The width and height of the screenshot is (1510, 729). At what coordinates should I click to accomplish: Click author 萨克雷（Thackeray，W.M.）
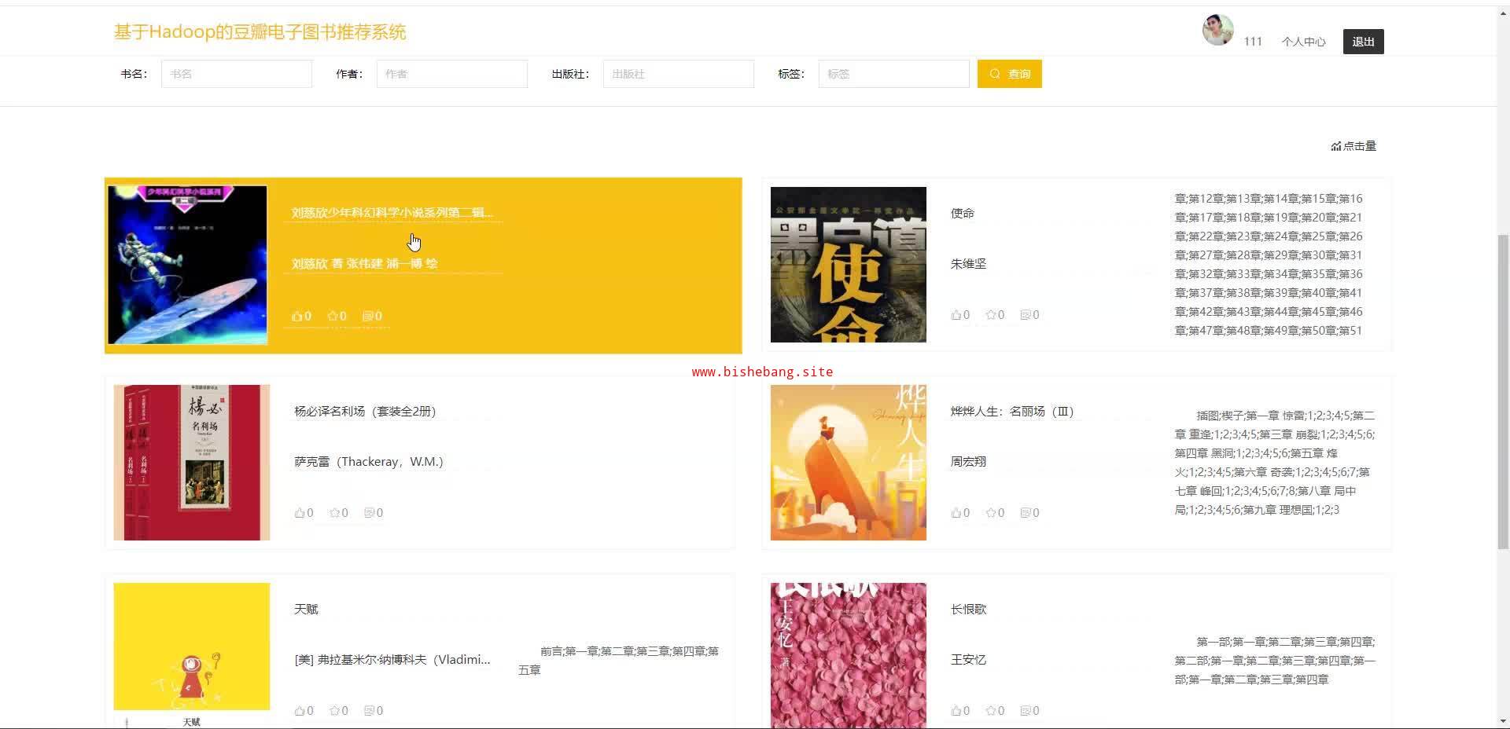pyautogui.click(x=369, y=462)
